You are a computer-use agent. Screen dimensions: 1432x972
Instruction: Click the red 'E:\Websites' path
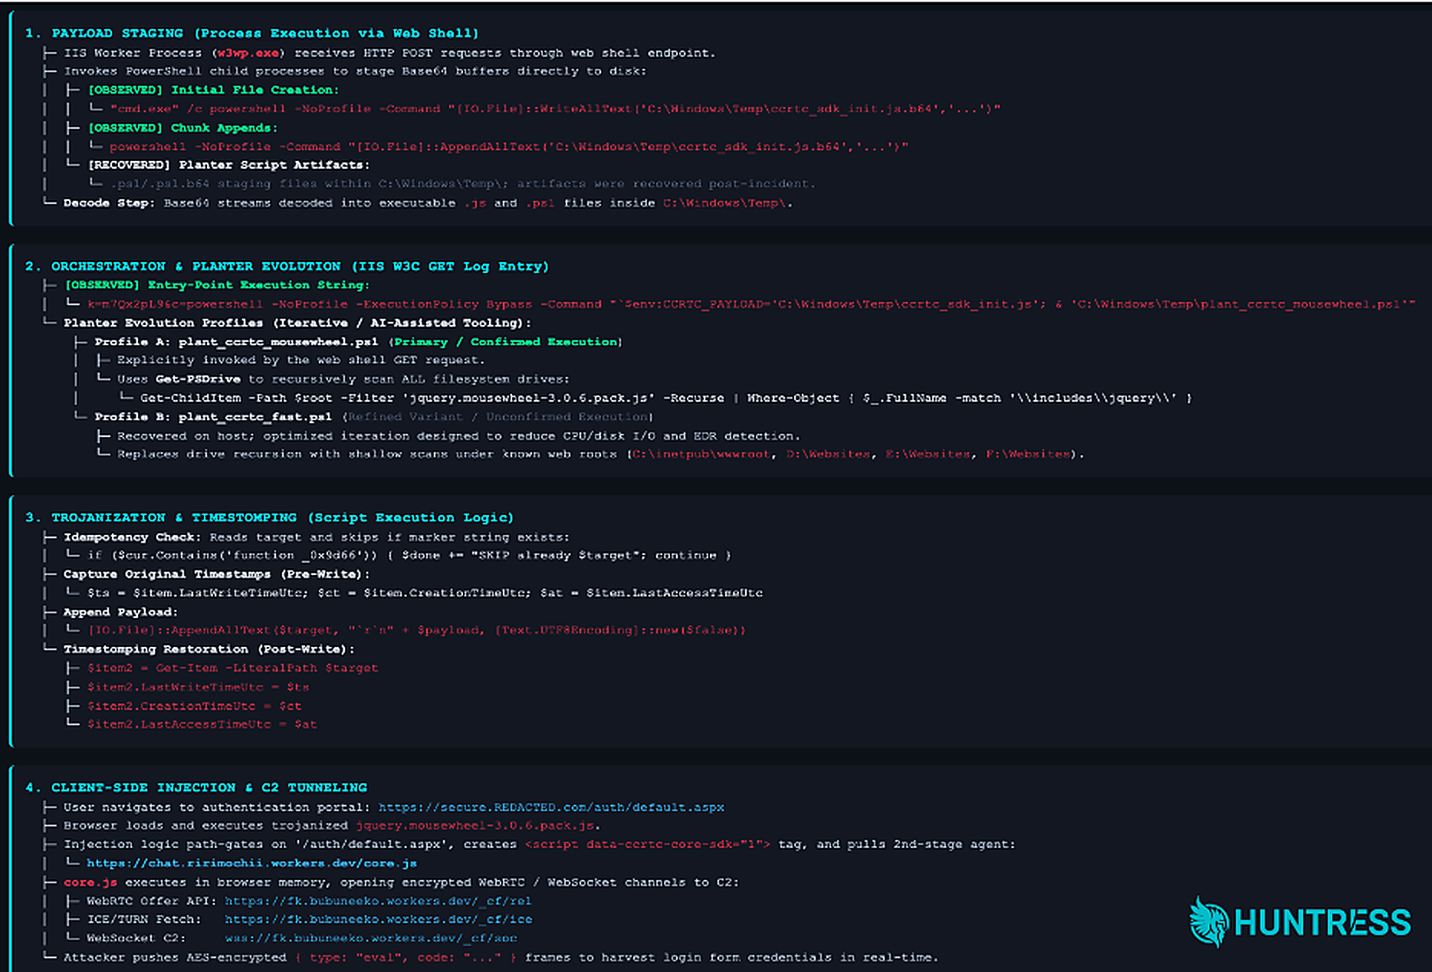(x=928, y=455)
